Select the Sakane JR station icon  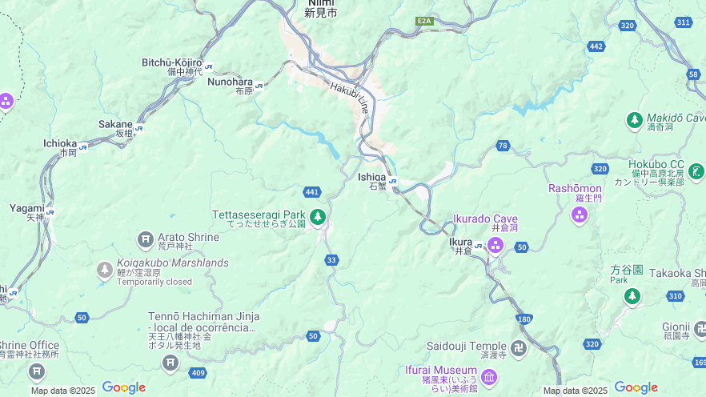click(139, 129)
